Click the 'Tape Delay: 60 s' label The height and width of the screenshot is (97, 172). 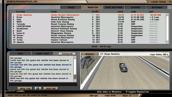pyautogui.click(x=159, y=54)
